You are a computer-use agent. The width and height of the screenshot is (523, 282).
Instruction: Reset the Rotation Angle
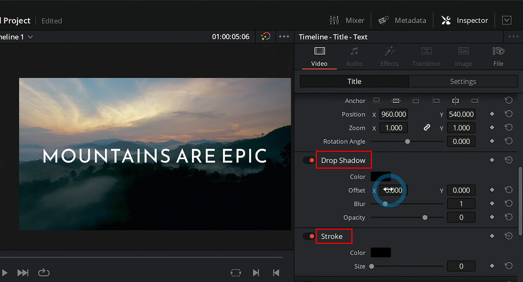509,141
